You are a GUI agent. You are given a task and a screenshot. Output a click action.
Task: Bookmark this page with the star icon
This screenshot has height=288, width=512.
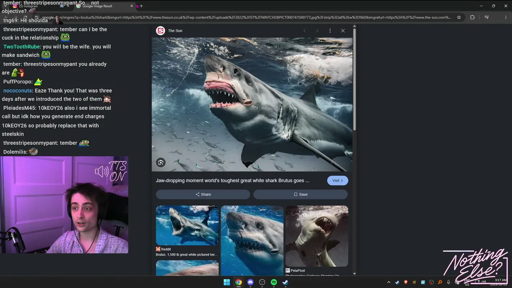[459, 18]
